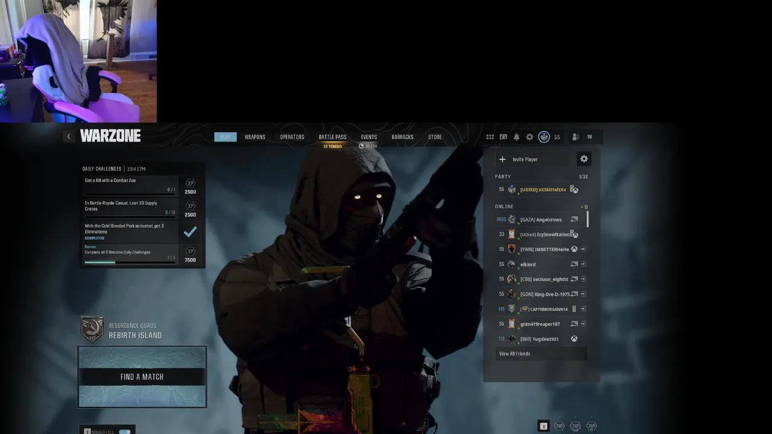Click the avatar emblem of xXSkittelzXx
Viewport: 772px width, 434px height.
tap(511, 189)
